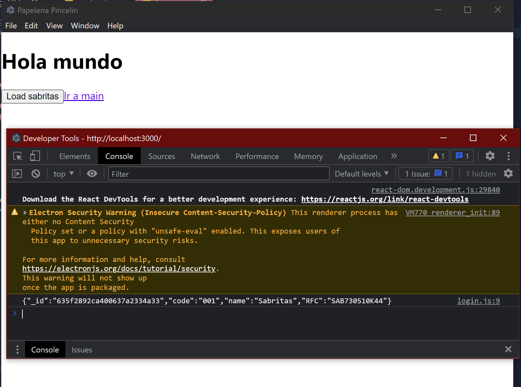521x387 pixels.
Task: Open the console settings gear
Action: tap(508, 173)
